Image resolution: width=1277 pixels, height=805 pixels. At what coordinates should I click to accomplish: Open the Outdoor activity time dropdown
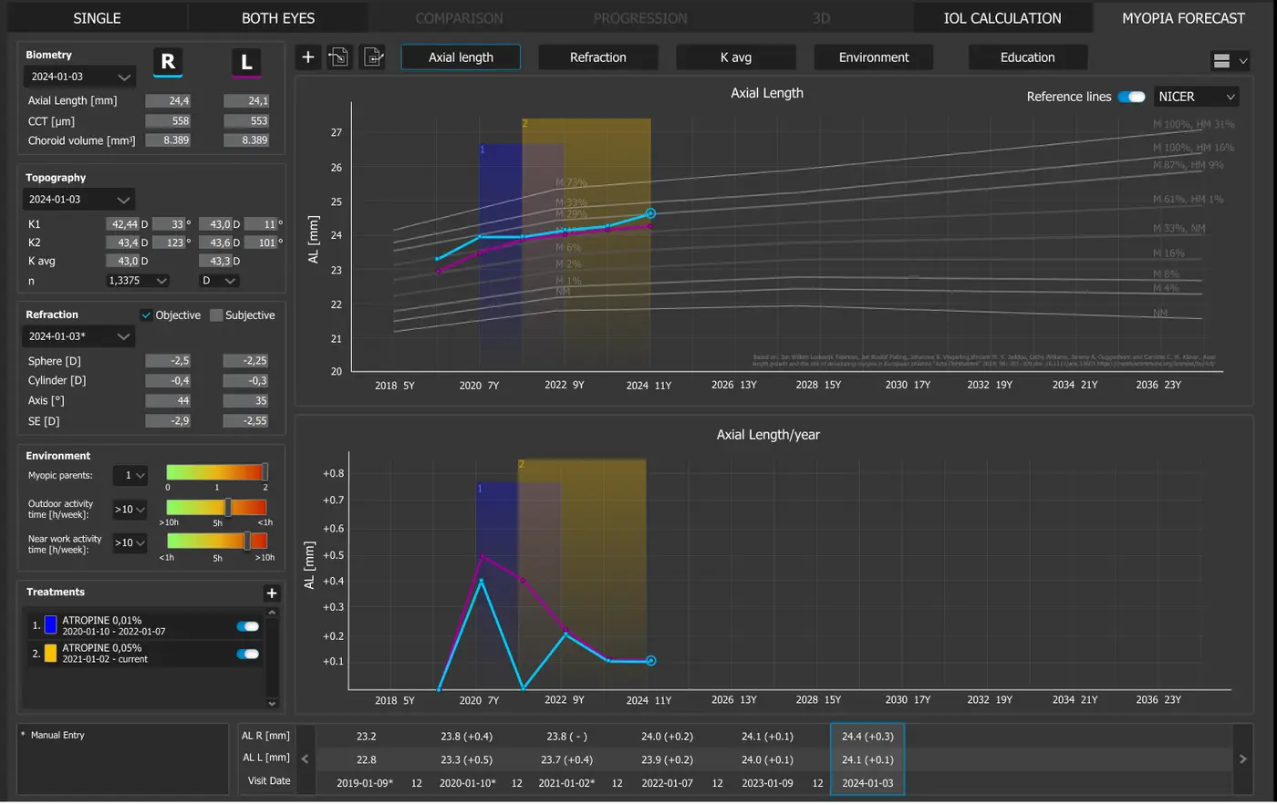(130, 510)
